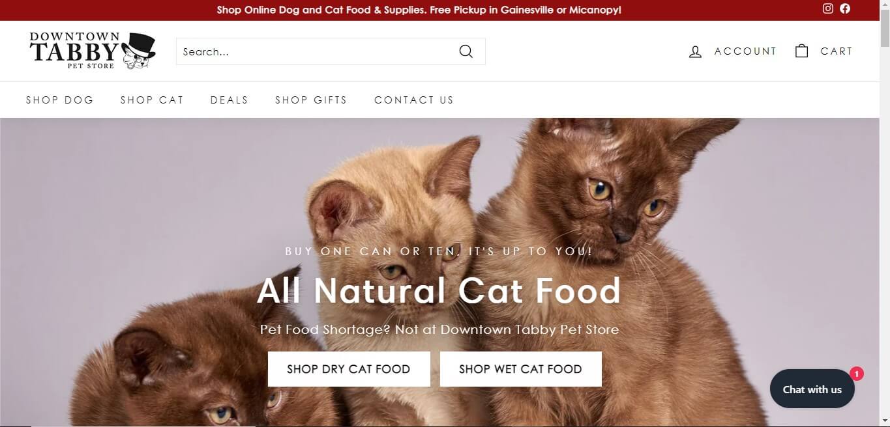Click the Downtown Tabby logo

click(x=93, y=51)
